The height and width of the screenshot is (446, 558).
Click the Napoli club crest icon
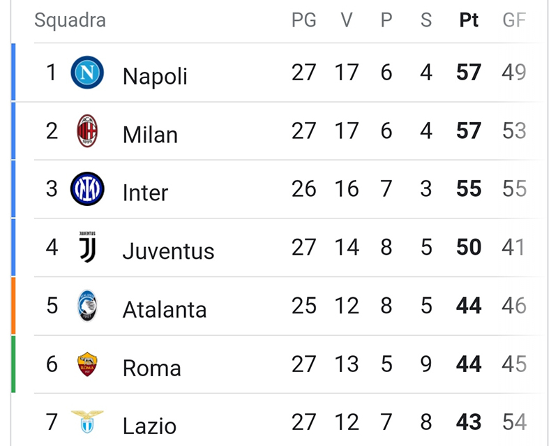click(87, 73)
